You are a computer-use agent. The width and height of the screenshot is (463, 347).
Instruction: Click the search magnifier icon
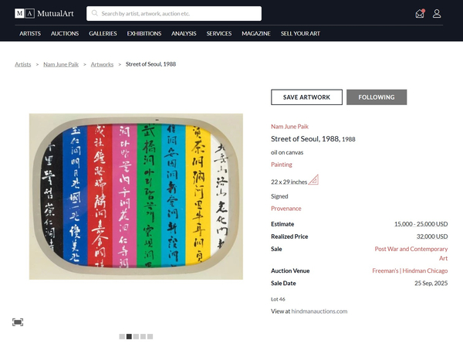(94, 13)
